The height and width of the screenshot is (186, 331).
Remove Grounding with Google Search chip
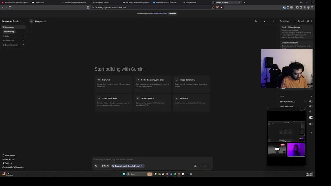tap(142, 166)
